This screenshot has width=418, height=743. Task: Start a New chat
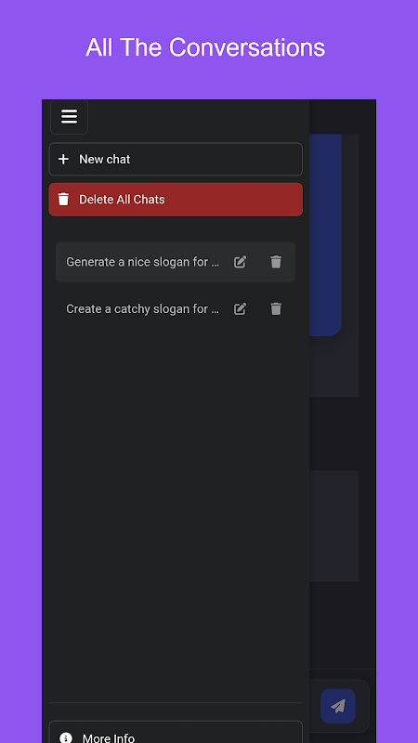176,159
